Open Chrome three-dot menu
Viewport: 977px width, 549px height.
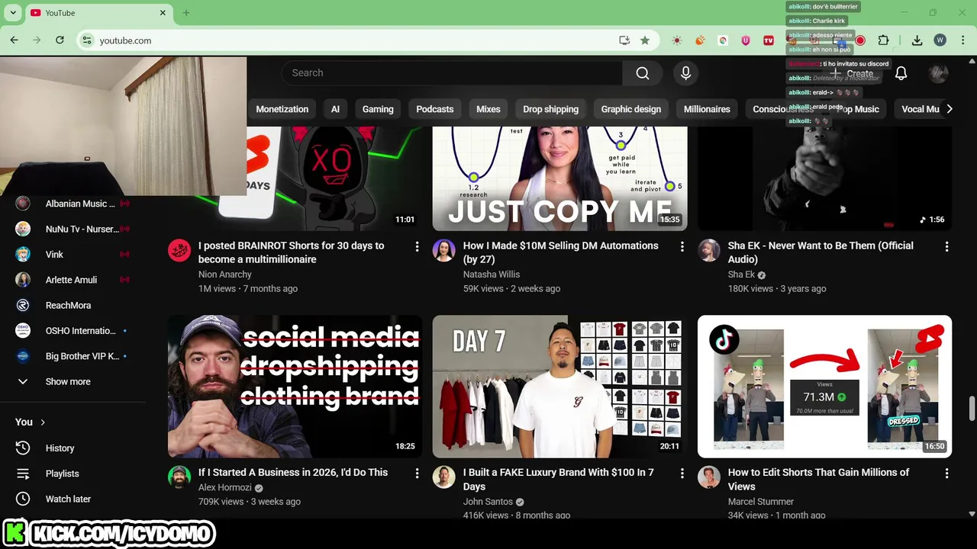click(x=962, y=40)
